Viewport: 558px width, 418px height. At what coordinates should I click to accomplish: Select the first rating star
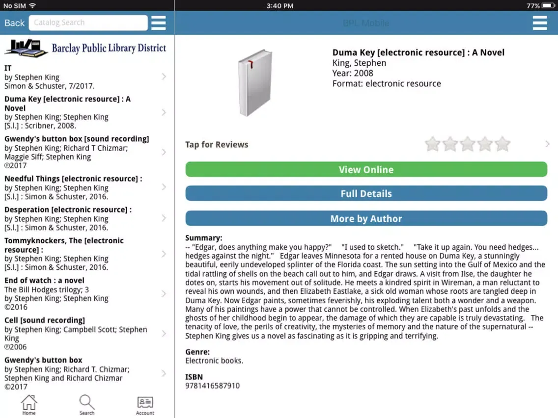432,144
